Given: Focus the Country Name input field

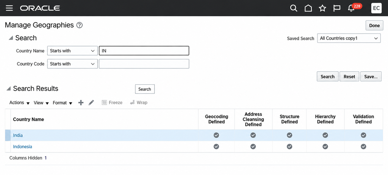Looking at the screenshot, I should [x=144, y=51].
